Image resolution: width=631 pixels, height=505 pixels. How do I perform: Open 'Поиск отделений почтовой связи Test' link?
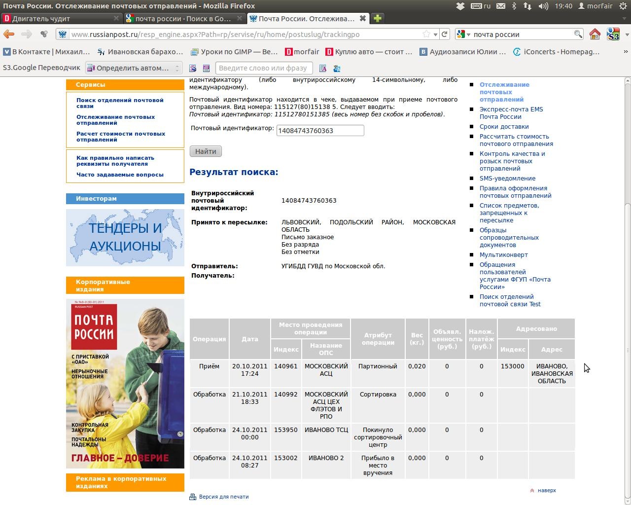(510, 300)
